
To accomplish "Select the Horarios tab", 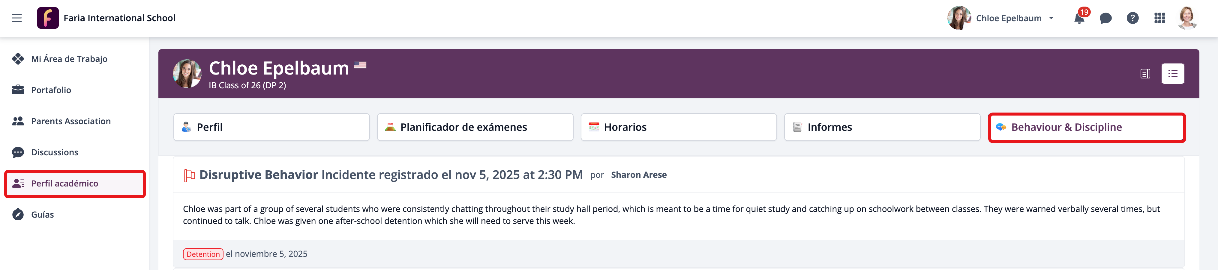I will 679,127.
